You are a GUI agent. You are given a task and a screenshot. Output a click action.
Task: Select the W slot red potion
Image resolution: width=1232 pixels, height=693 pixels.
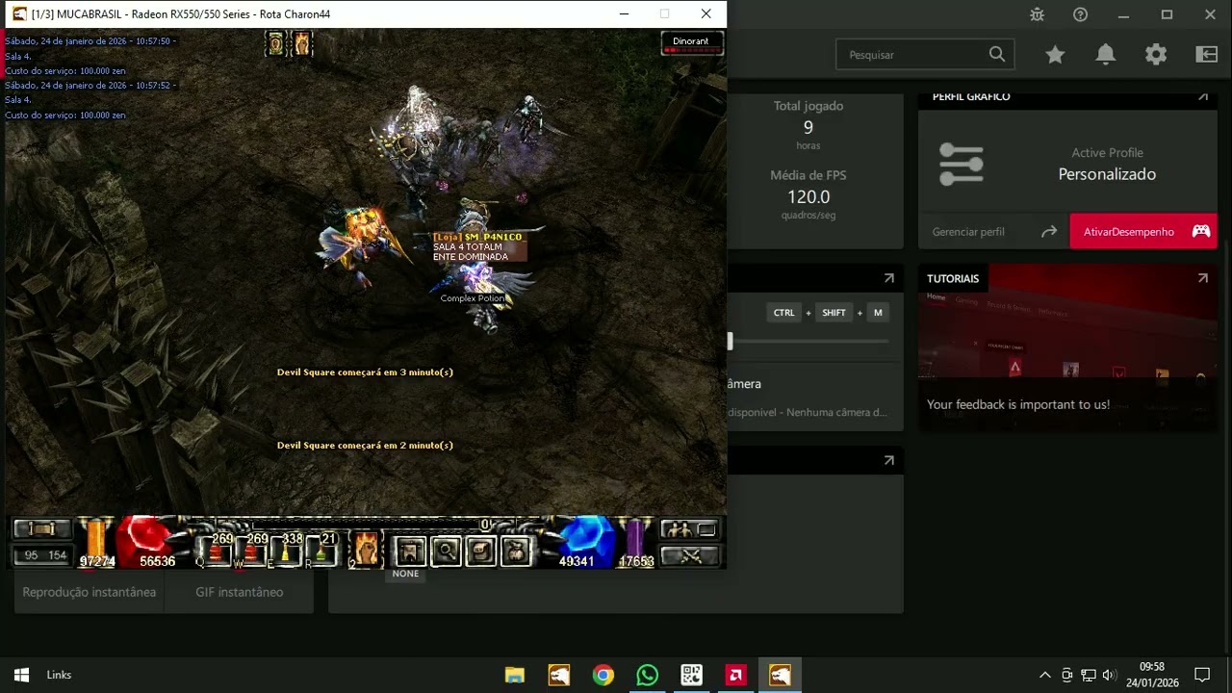[x=252, y=550]
